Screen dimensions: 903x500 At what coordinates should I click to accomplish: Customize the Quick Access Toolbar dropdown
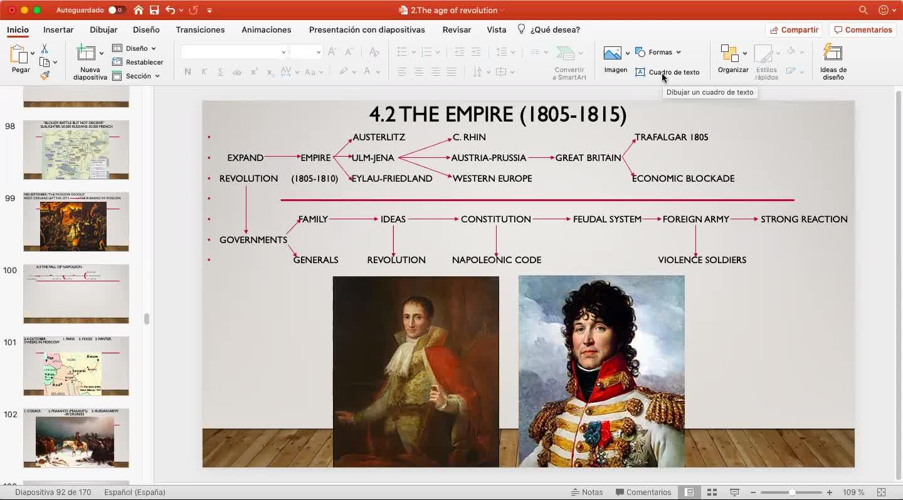coord(209,10)
